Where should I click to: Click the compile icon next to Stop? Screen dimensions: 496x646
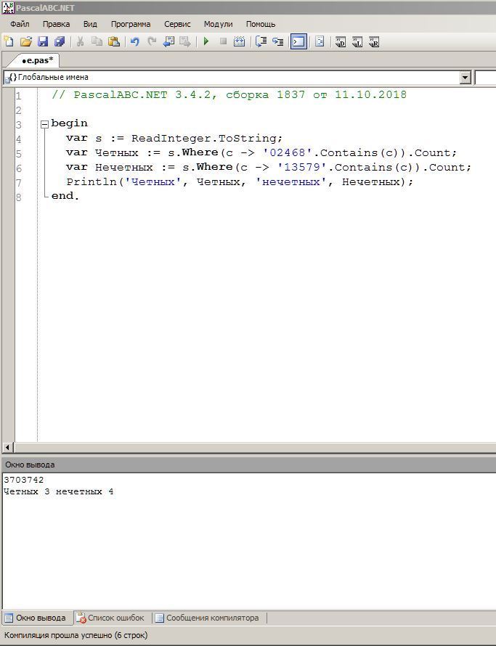(239, 41)
